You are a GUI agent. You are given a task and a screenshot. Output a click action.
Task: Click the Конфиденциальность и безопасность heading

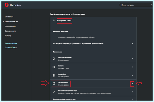click(68, 14)
